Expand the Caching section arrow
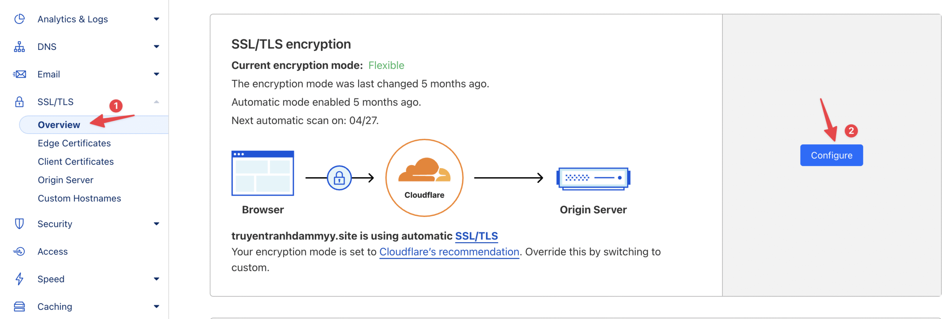Screen dimensions: 947x319 [156, 306]
